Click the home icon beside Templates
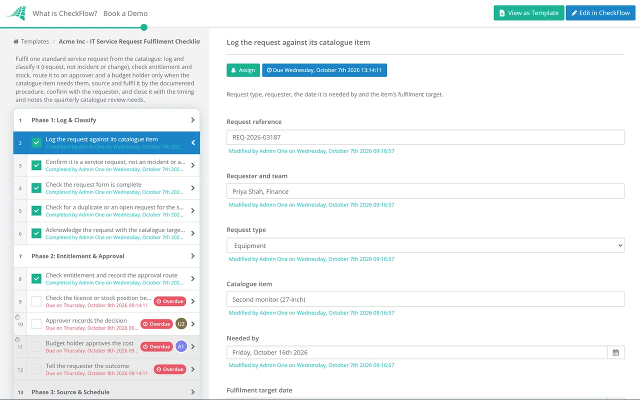The height and width of the screenshot is (400, 640). point(16,41)
